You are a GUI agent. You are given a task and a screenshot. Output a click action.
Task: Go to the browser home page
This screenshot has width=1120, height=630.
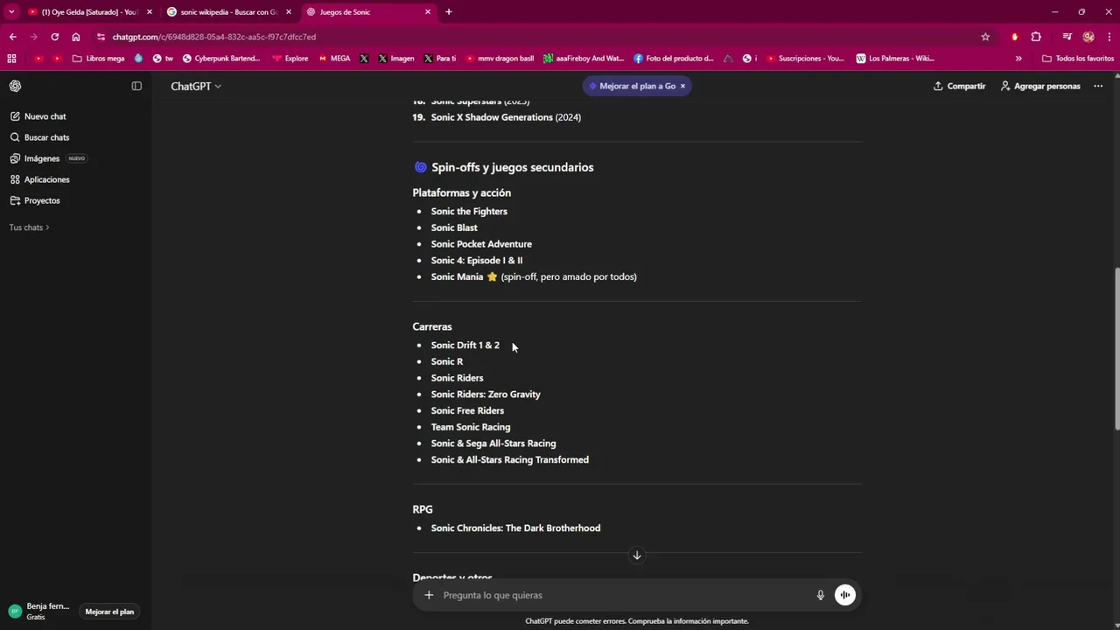(x=76, y=37)
